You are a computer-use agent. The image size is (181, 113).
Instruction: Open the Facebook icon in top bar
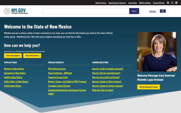(x=168, y=3)
